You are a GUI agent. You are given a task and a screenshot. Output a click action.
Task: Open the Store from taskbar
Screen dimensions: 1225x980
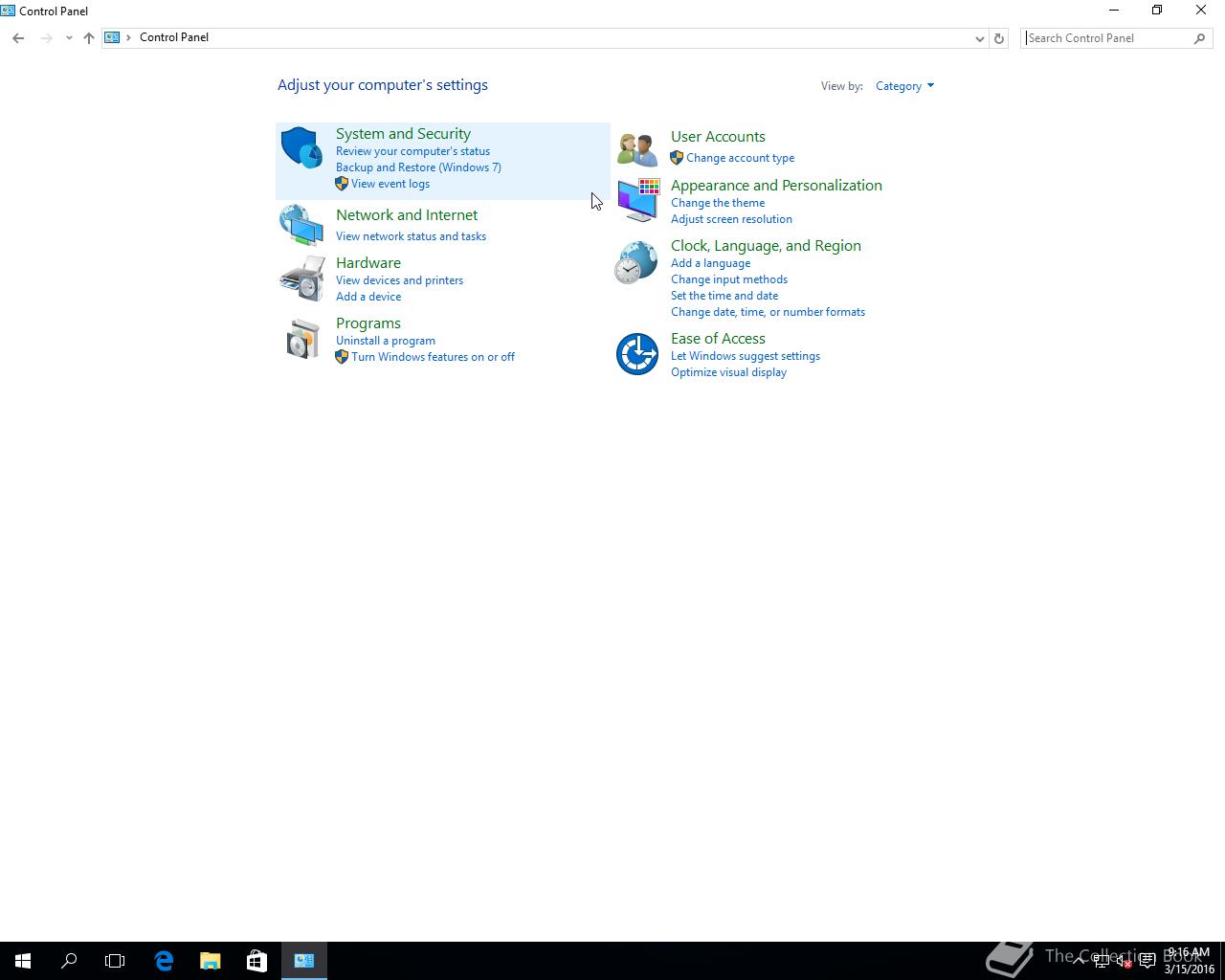click(x=256, y=961)
